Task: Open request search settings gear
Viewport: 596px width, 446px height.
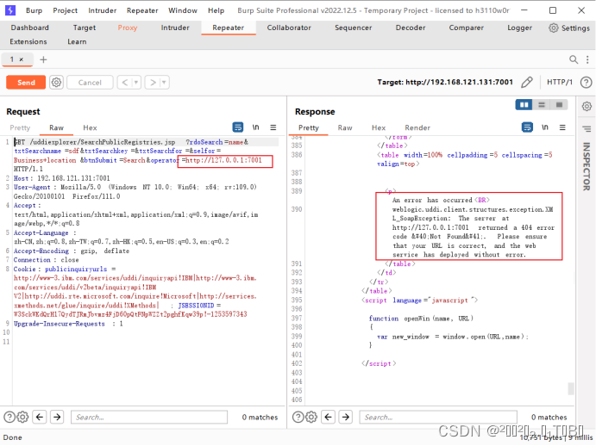Action: point(22,417)
